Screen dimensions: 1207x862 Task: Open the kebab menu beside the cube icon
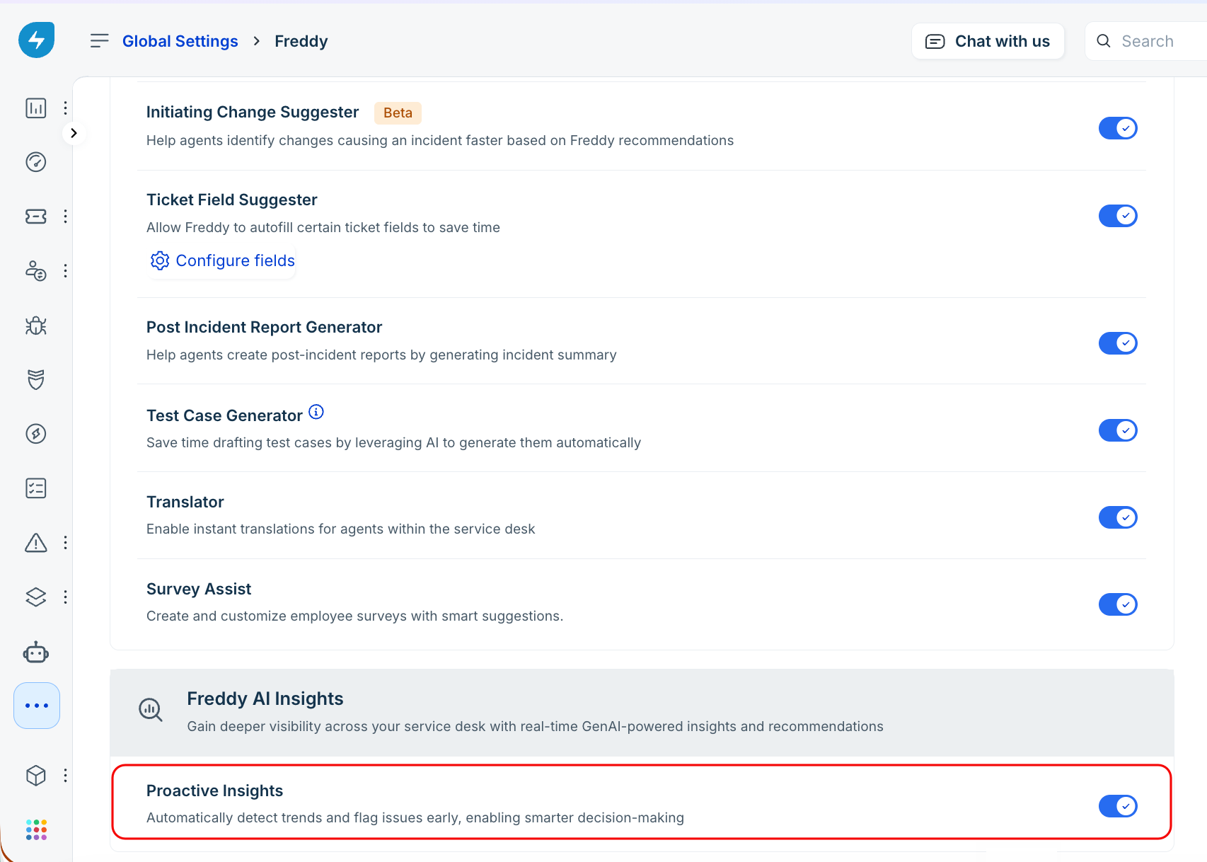[65, 776]
